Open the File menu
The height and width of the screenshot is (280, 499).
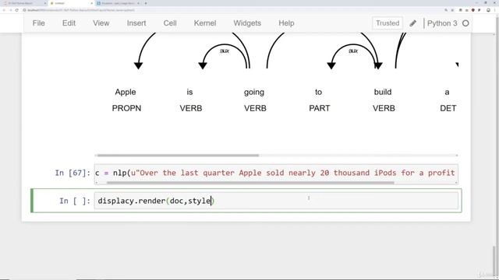(x=38, y=23)
